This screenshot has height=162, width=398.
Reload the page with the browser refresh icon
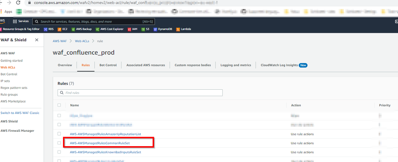[x=18, y=3]
